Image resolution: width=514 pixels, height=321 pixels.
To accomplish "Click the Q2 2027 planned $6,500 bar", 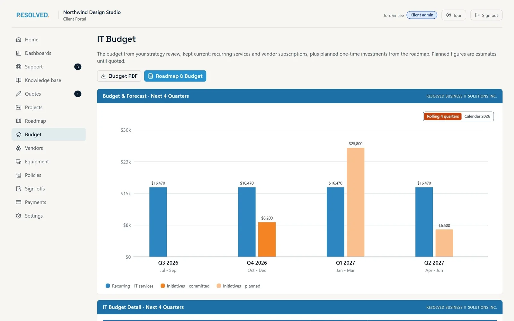I will tap(444, 243).
